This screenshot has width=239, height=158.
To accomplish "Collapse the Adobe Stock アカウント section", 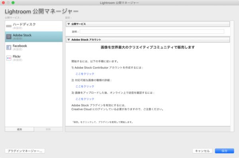I will (69, 39).
